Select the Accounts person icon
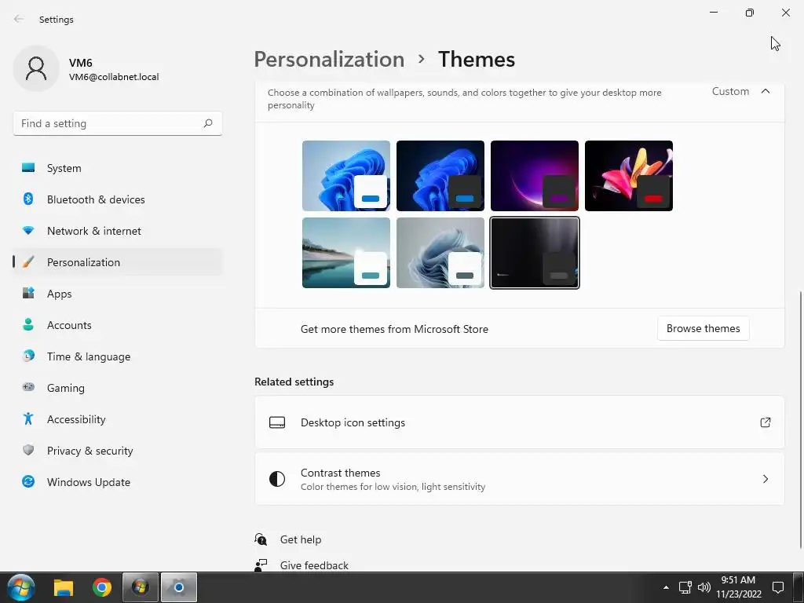804x603 pixels. pos(28,324)
